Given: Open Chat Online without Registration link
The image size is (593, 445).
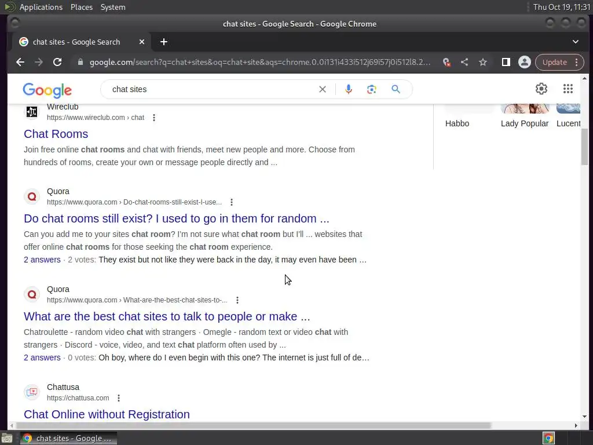Looking at the screenshot, I should (107, 414).
